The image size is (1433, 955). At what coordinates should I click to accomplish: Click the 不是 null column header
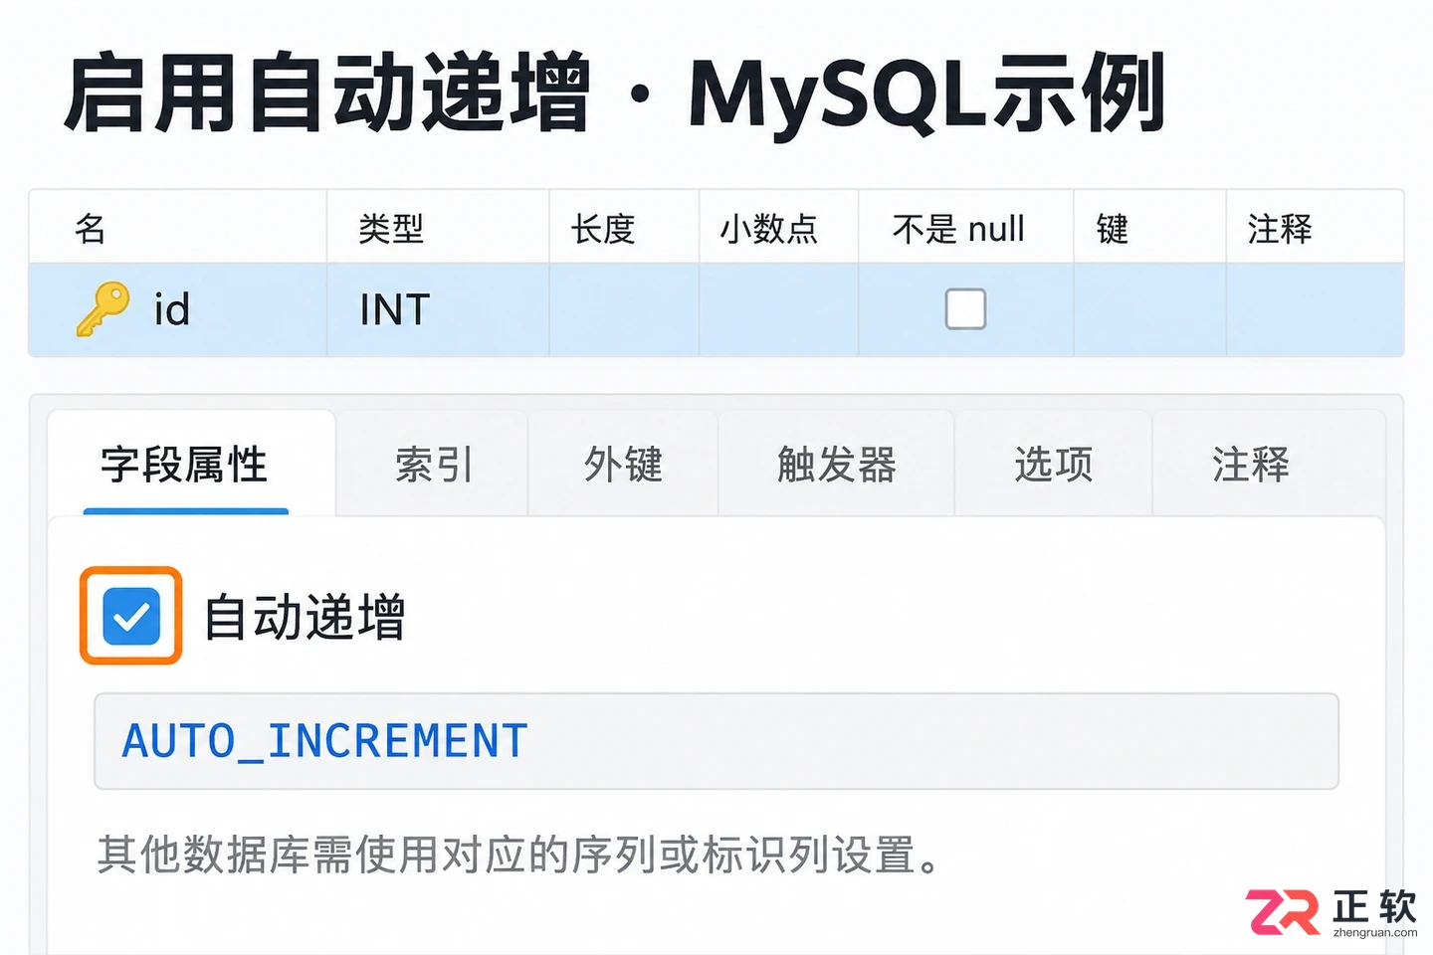966,228
